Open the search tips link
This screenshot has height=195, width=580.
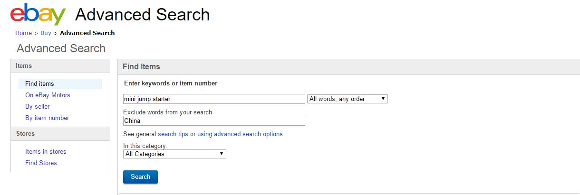[x=173, y=134]
